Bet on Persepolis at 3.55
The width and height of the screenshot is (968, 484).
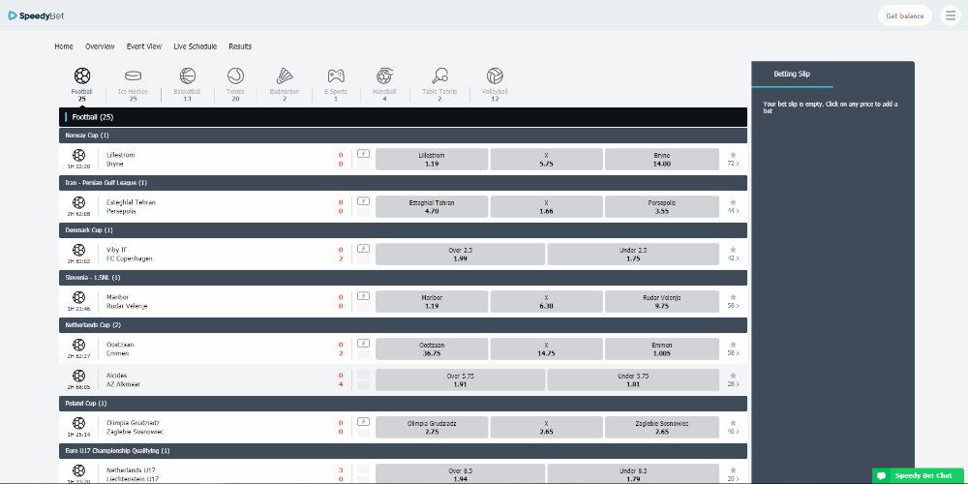(662, 207)
